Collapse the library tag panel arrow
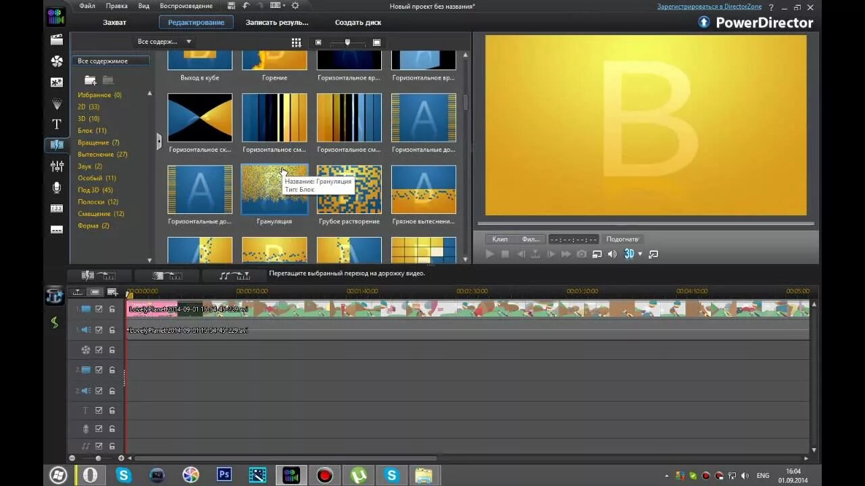 (x=159, y=141)
